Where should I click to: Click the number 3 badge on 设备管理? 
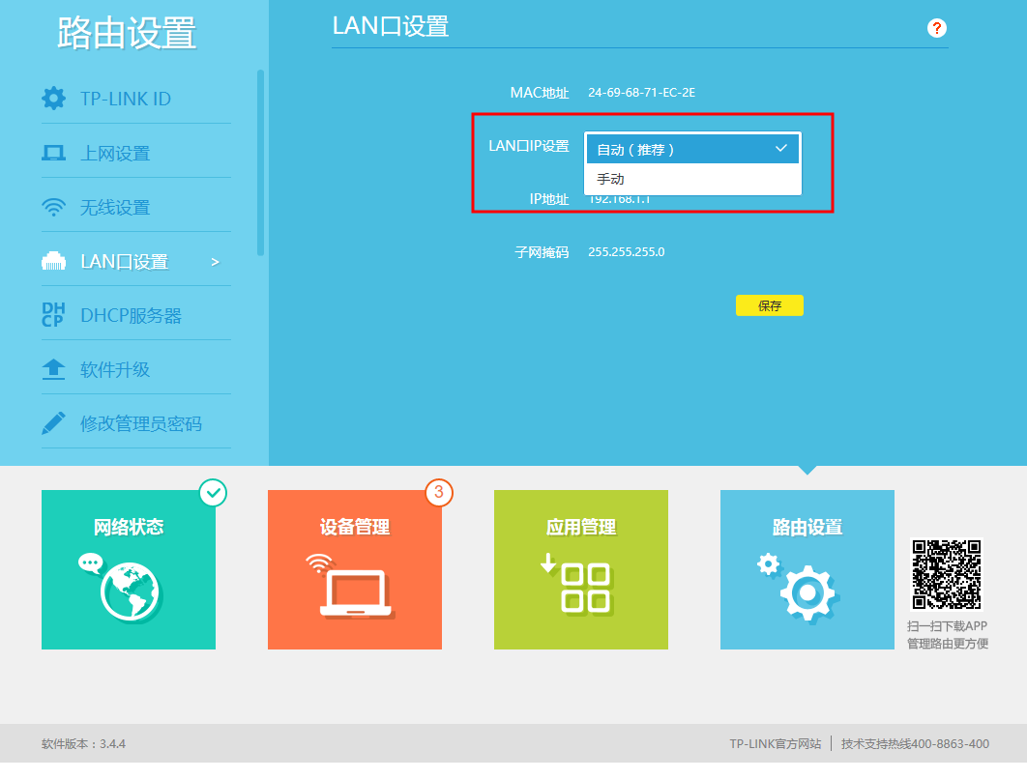pos(439,492)
